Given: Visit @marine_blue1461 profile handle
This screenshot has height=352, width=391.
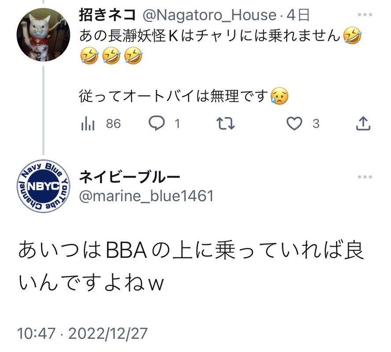Looking at the screenshot, I should 146,196.
